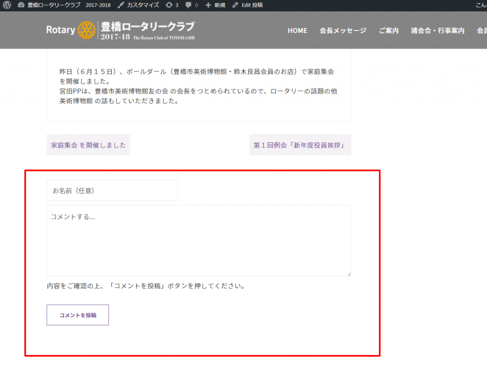The image size is (487, 366).
Task: Click the greeting text at admin bar right
Action: pyautogui.click(x=480, y=5)
